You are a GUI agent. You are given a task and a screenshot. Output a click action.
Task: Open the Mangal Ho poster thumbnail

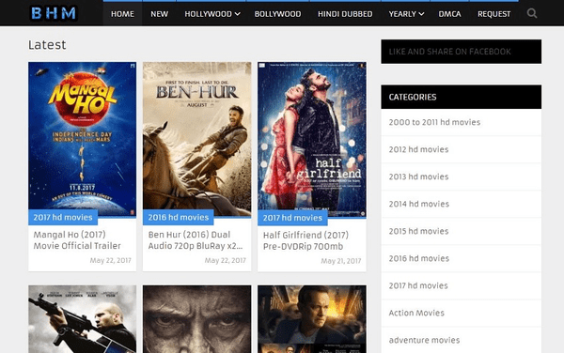coord(83,139)
